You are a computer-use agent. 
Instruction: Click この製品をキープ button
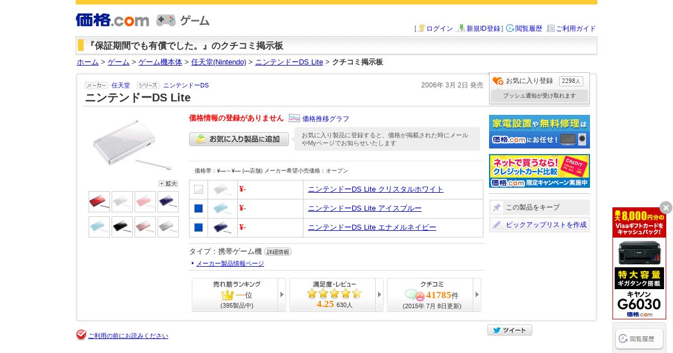pyautogui.click(x=540, y=207)
